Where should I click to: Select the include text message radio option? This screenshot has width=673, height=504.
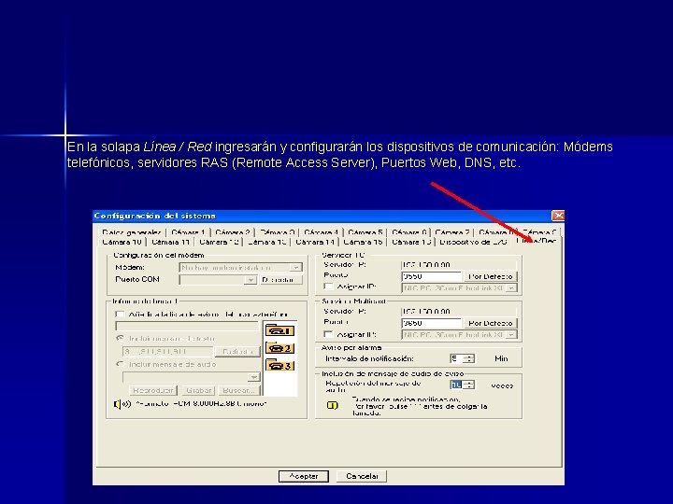click(120, 338)
